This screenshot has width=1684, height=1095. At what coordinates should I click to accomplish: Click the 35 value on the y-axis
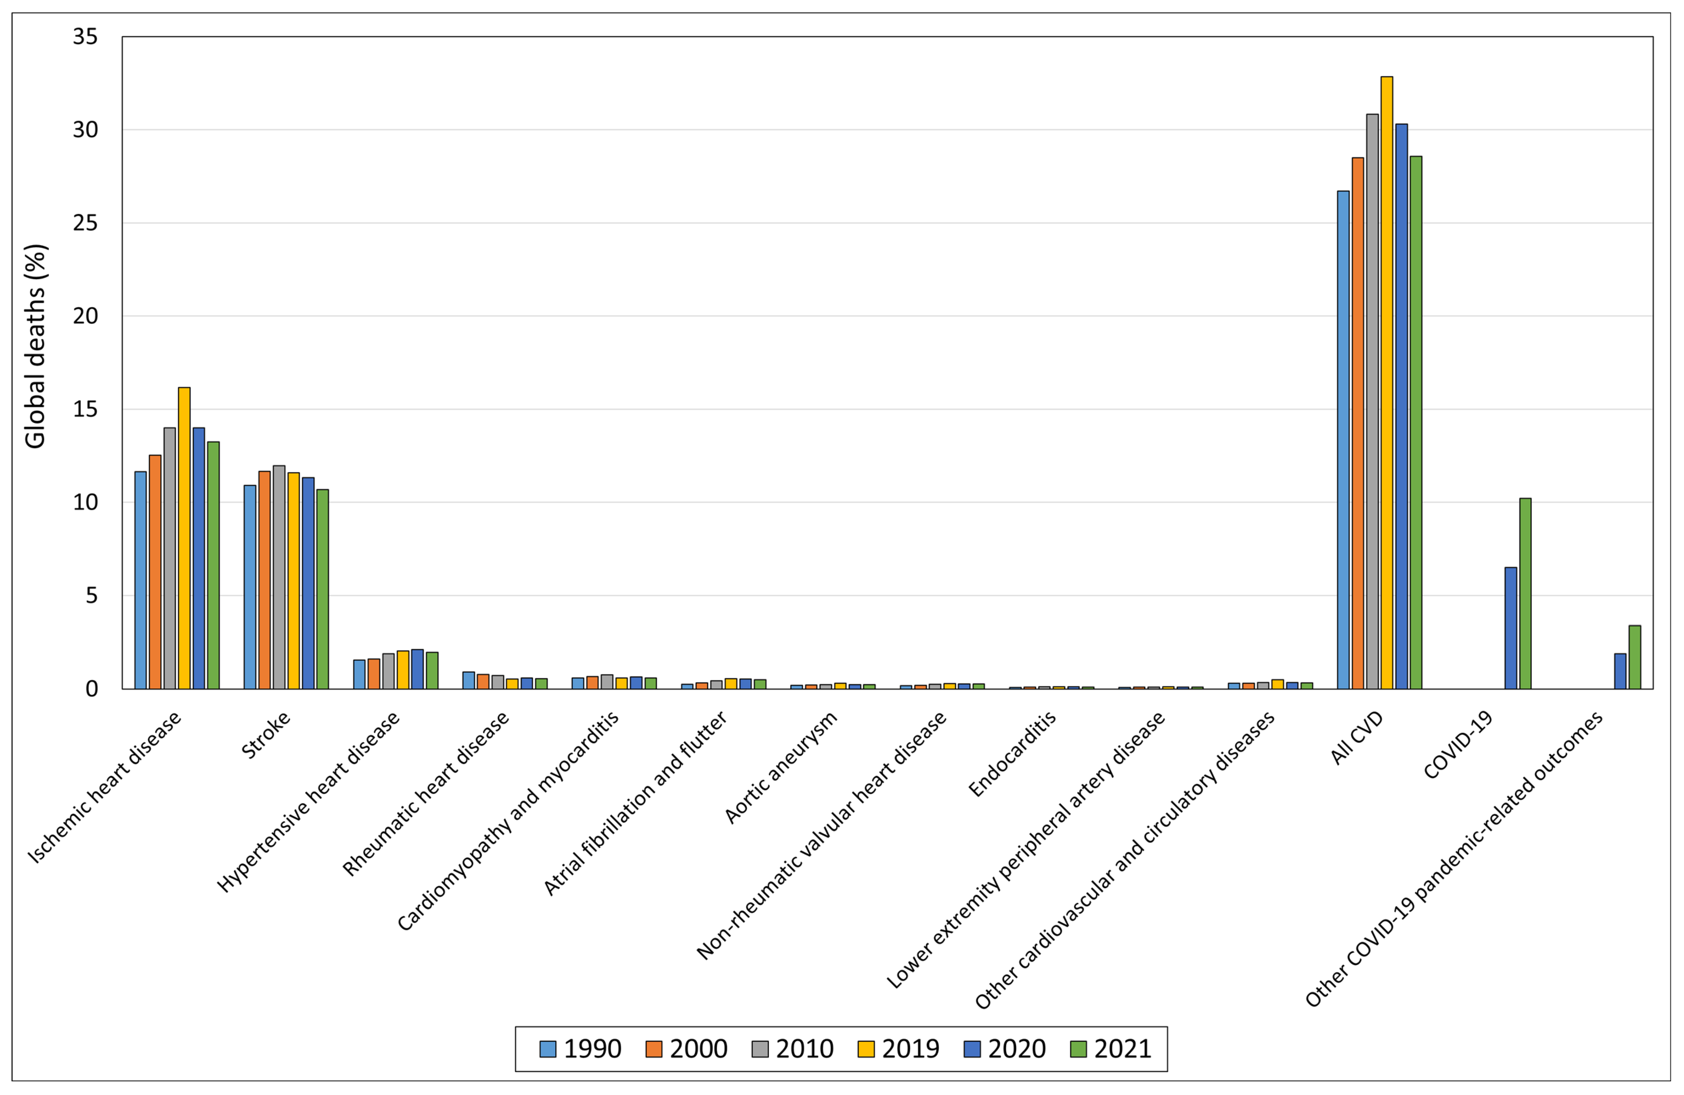[86, 37]
